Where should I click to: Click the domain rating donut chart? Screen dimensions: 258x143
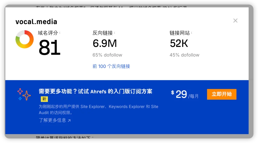(x=25, y=39)
